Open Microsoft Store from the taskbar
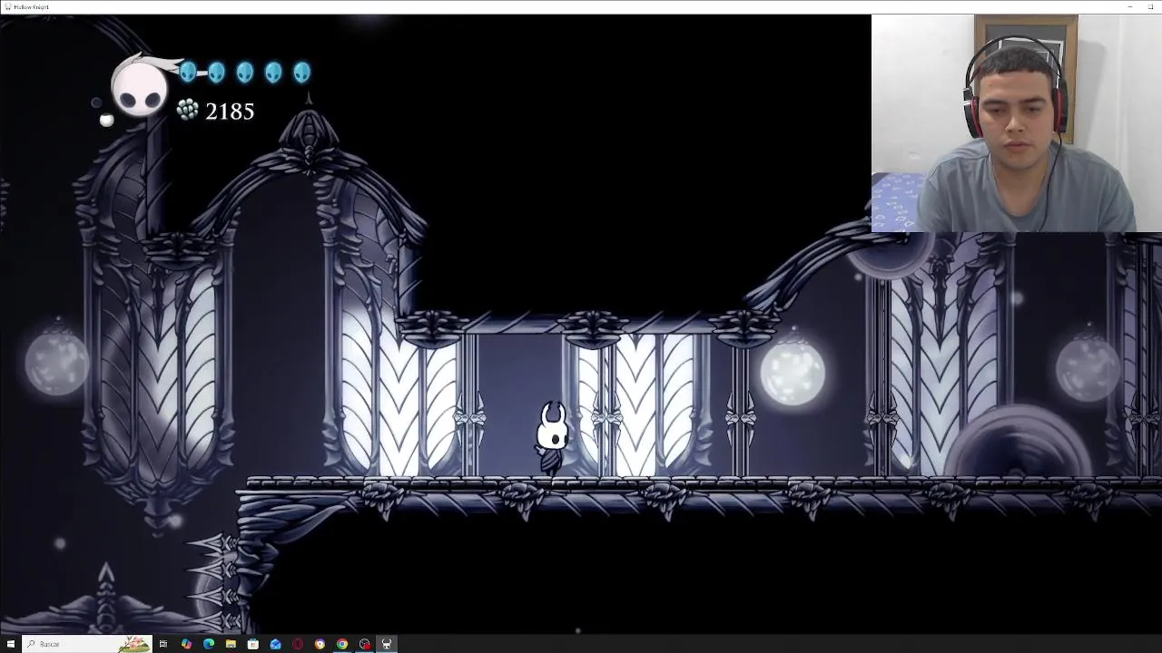 point(253,644)
